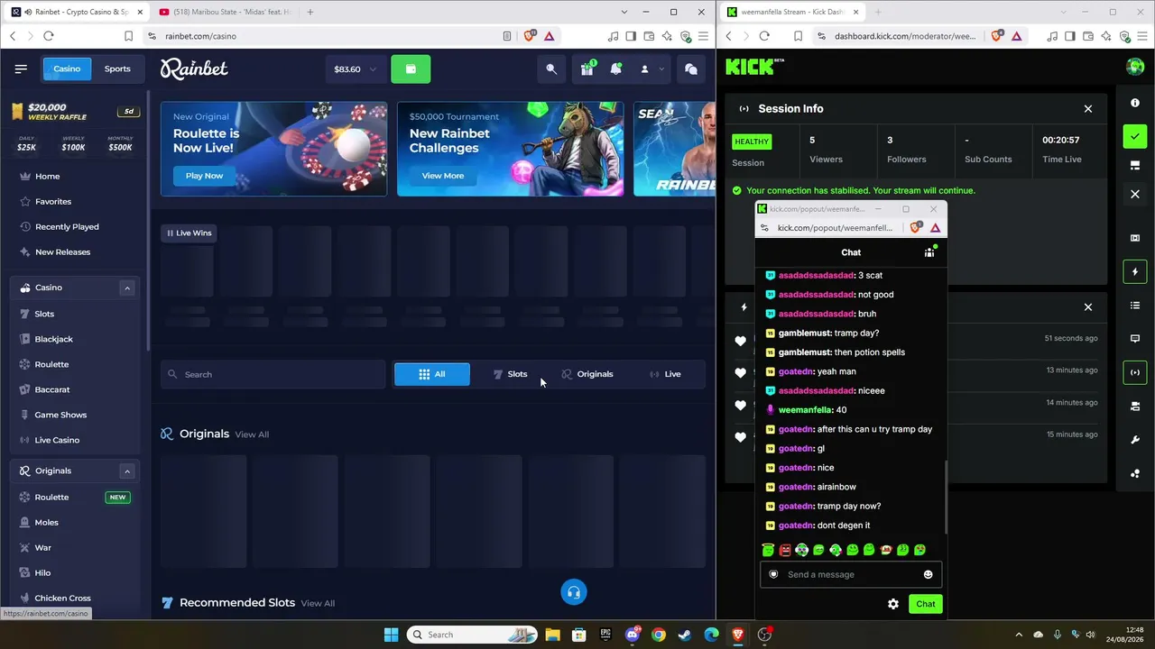Open the user account dropdown
This screenshot has width=1155, height=649.
point(651,69)
